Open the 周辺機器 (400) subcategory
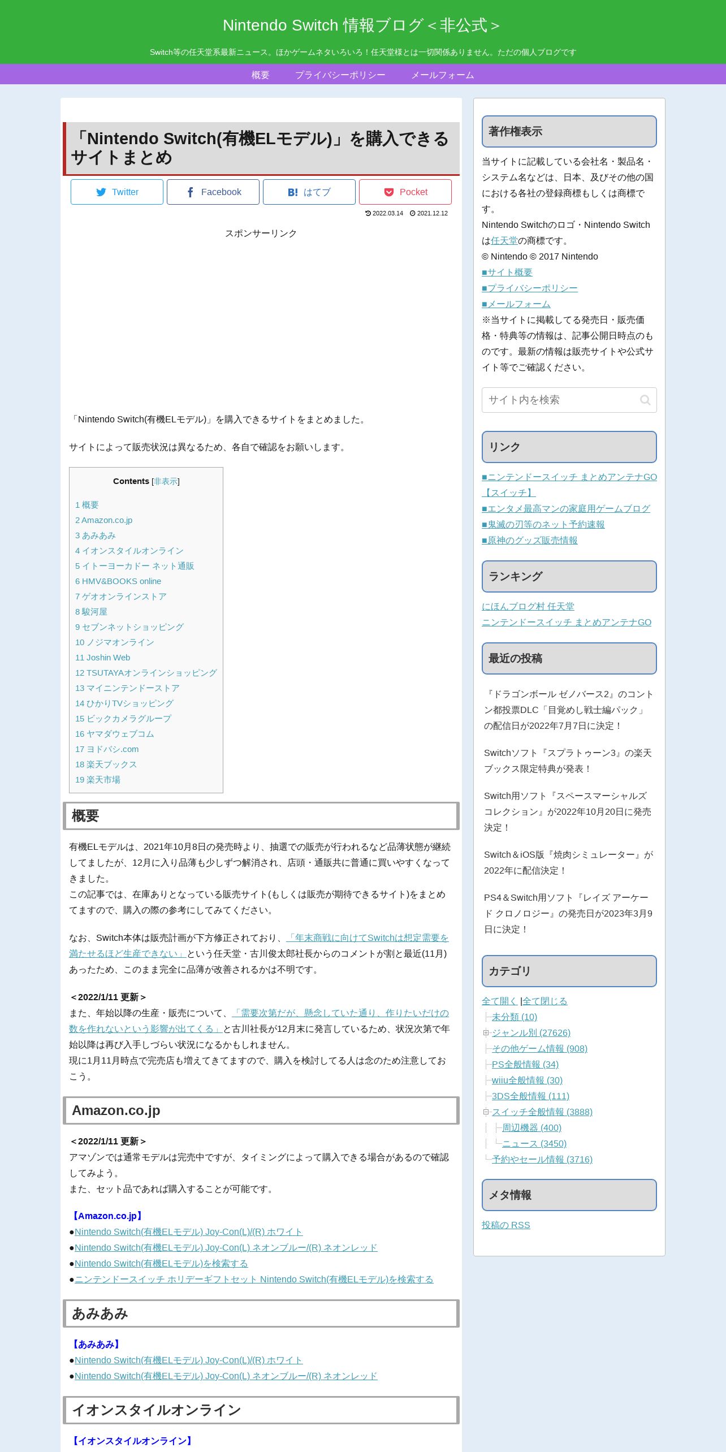Screen dimensions: 726x1452 532,1128
